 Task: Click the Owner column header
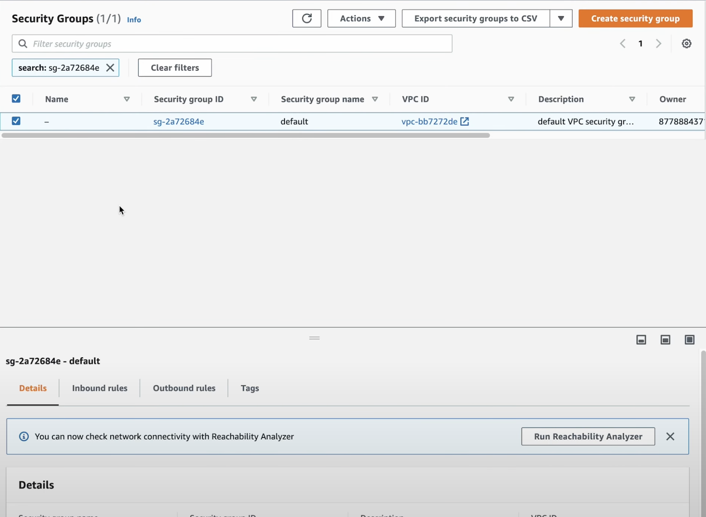tap(673, 99)
